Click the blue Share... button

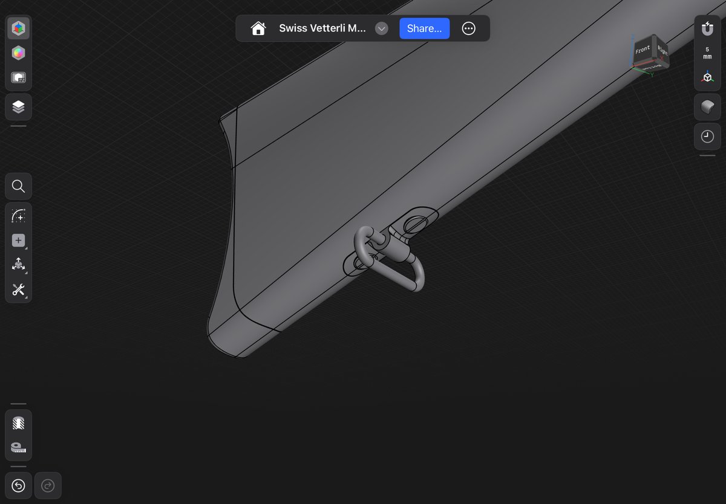coord(424,28)
